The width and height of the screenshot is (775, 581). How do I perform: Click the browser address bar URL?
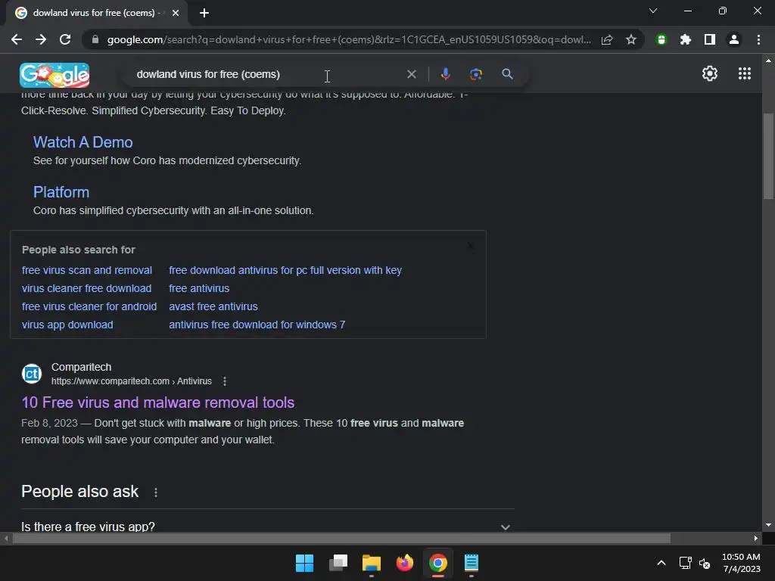click(x=348, y=39)
